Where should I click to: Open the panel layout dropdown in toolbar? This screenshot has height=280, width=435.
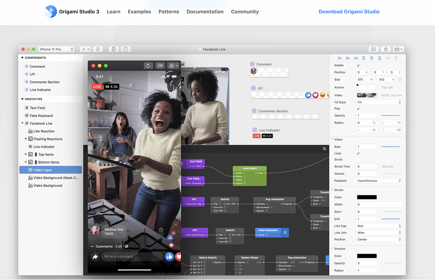pyautogui.click(x=398, y=49)
